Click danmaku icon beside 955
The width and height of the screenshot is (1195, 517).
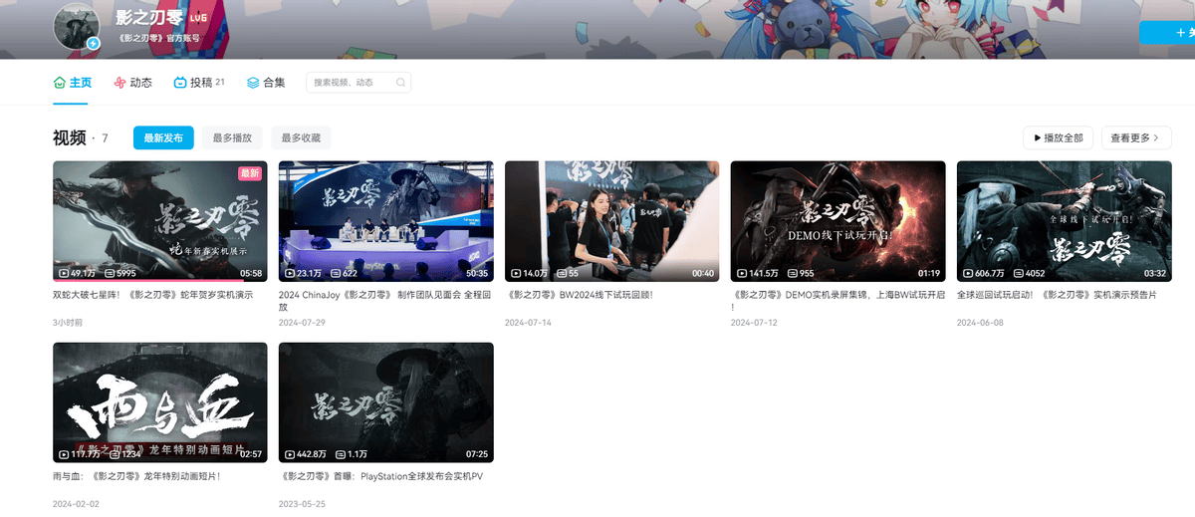[x=793, y=273]
